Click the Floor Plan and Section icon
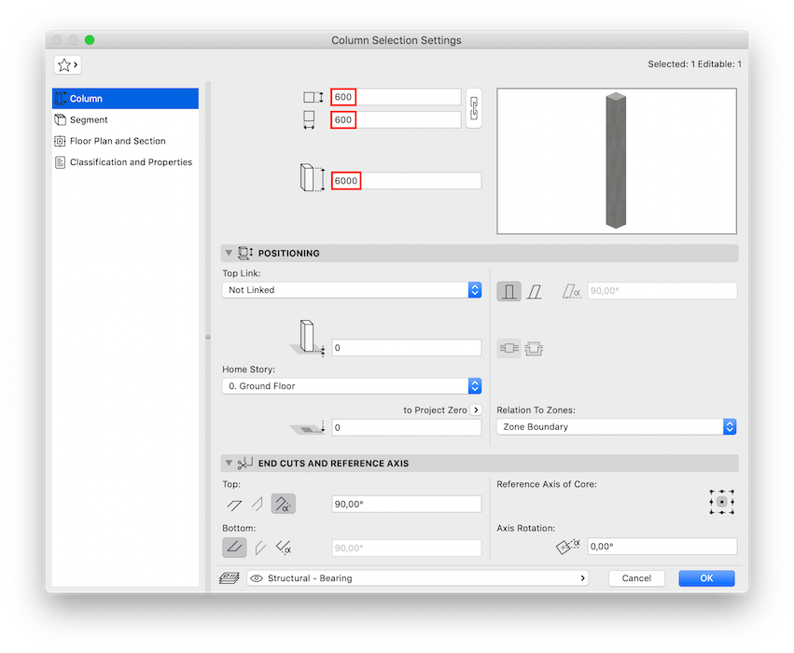 click(60, 141)
